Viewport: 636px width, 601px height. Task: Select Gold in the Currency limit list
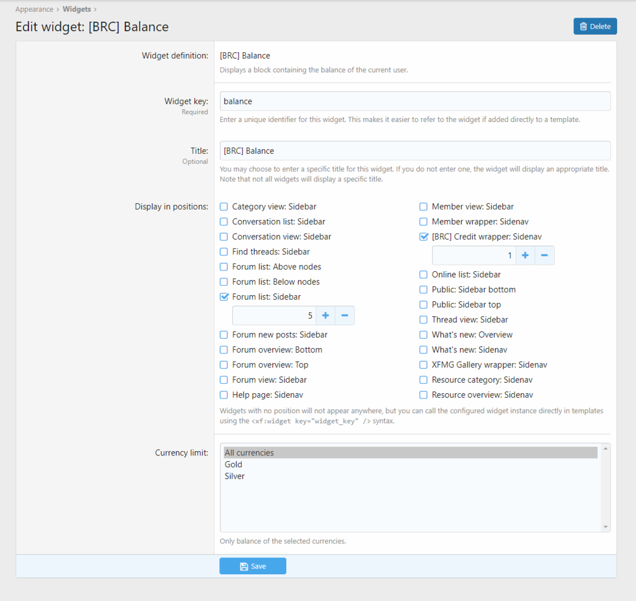click(234, 464)
